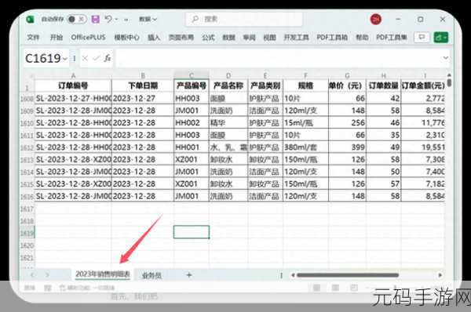Viewport: 471px width, 312px height.
Task: Click the previous sheet navigation arrow
Action: 32,274
